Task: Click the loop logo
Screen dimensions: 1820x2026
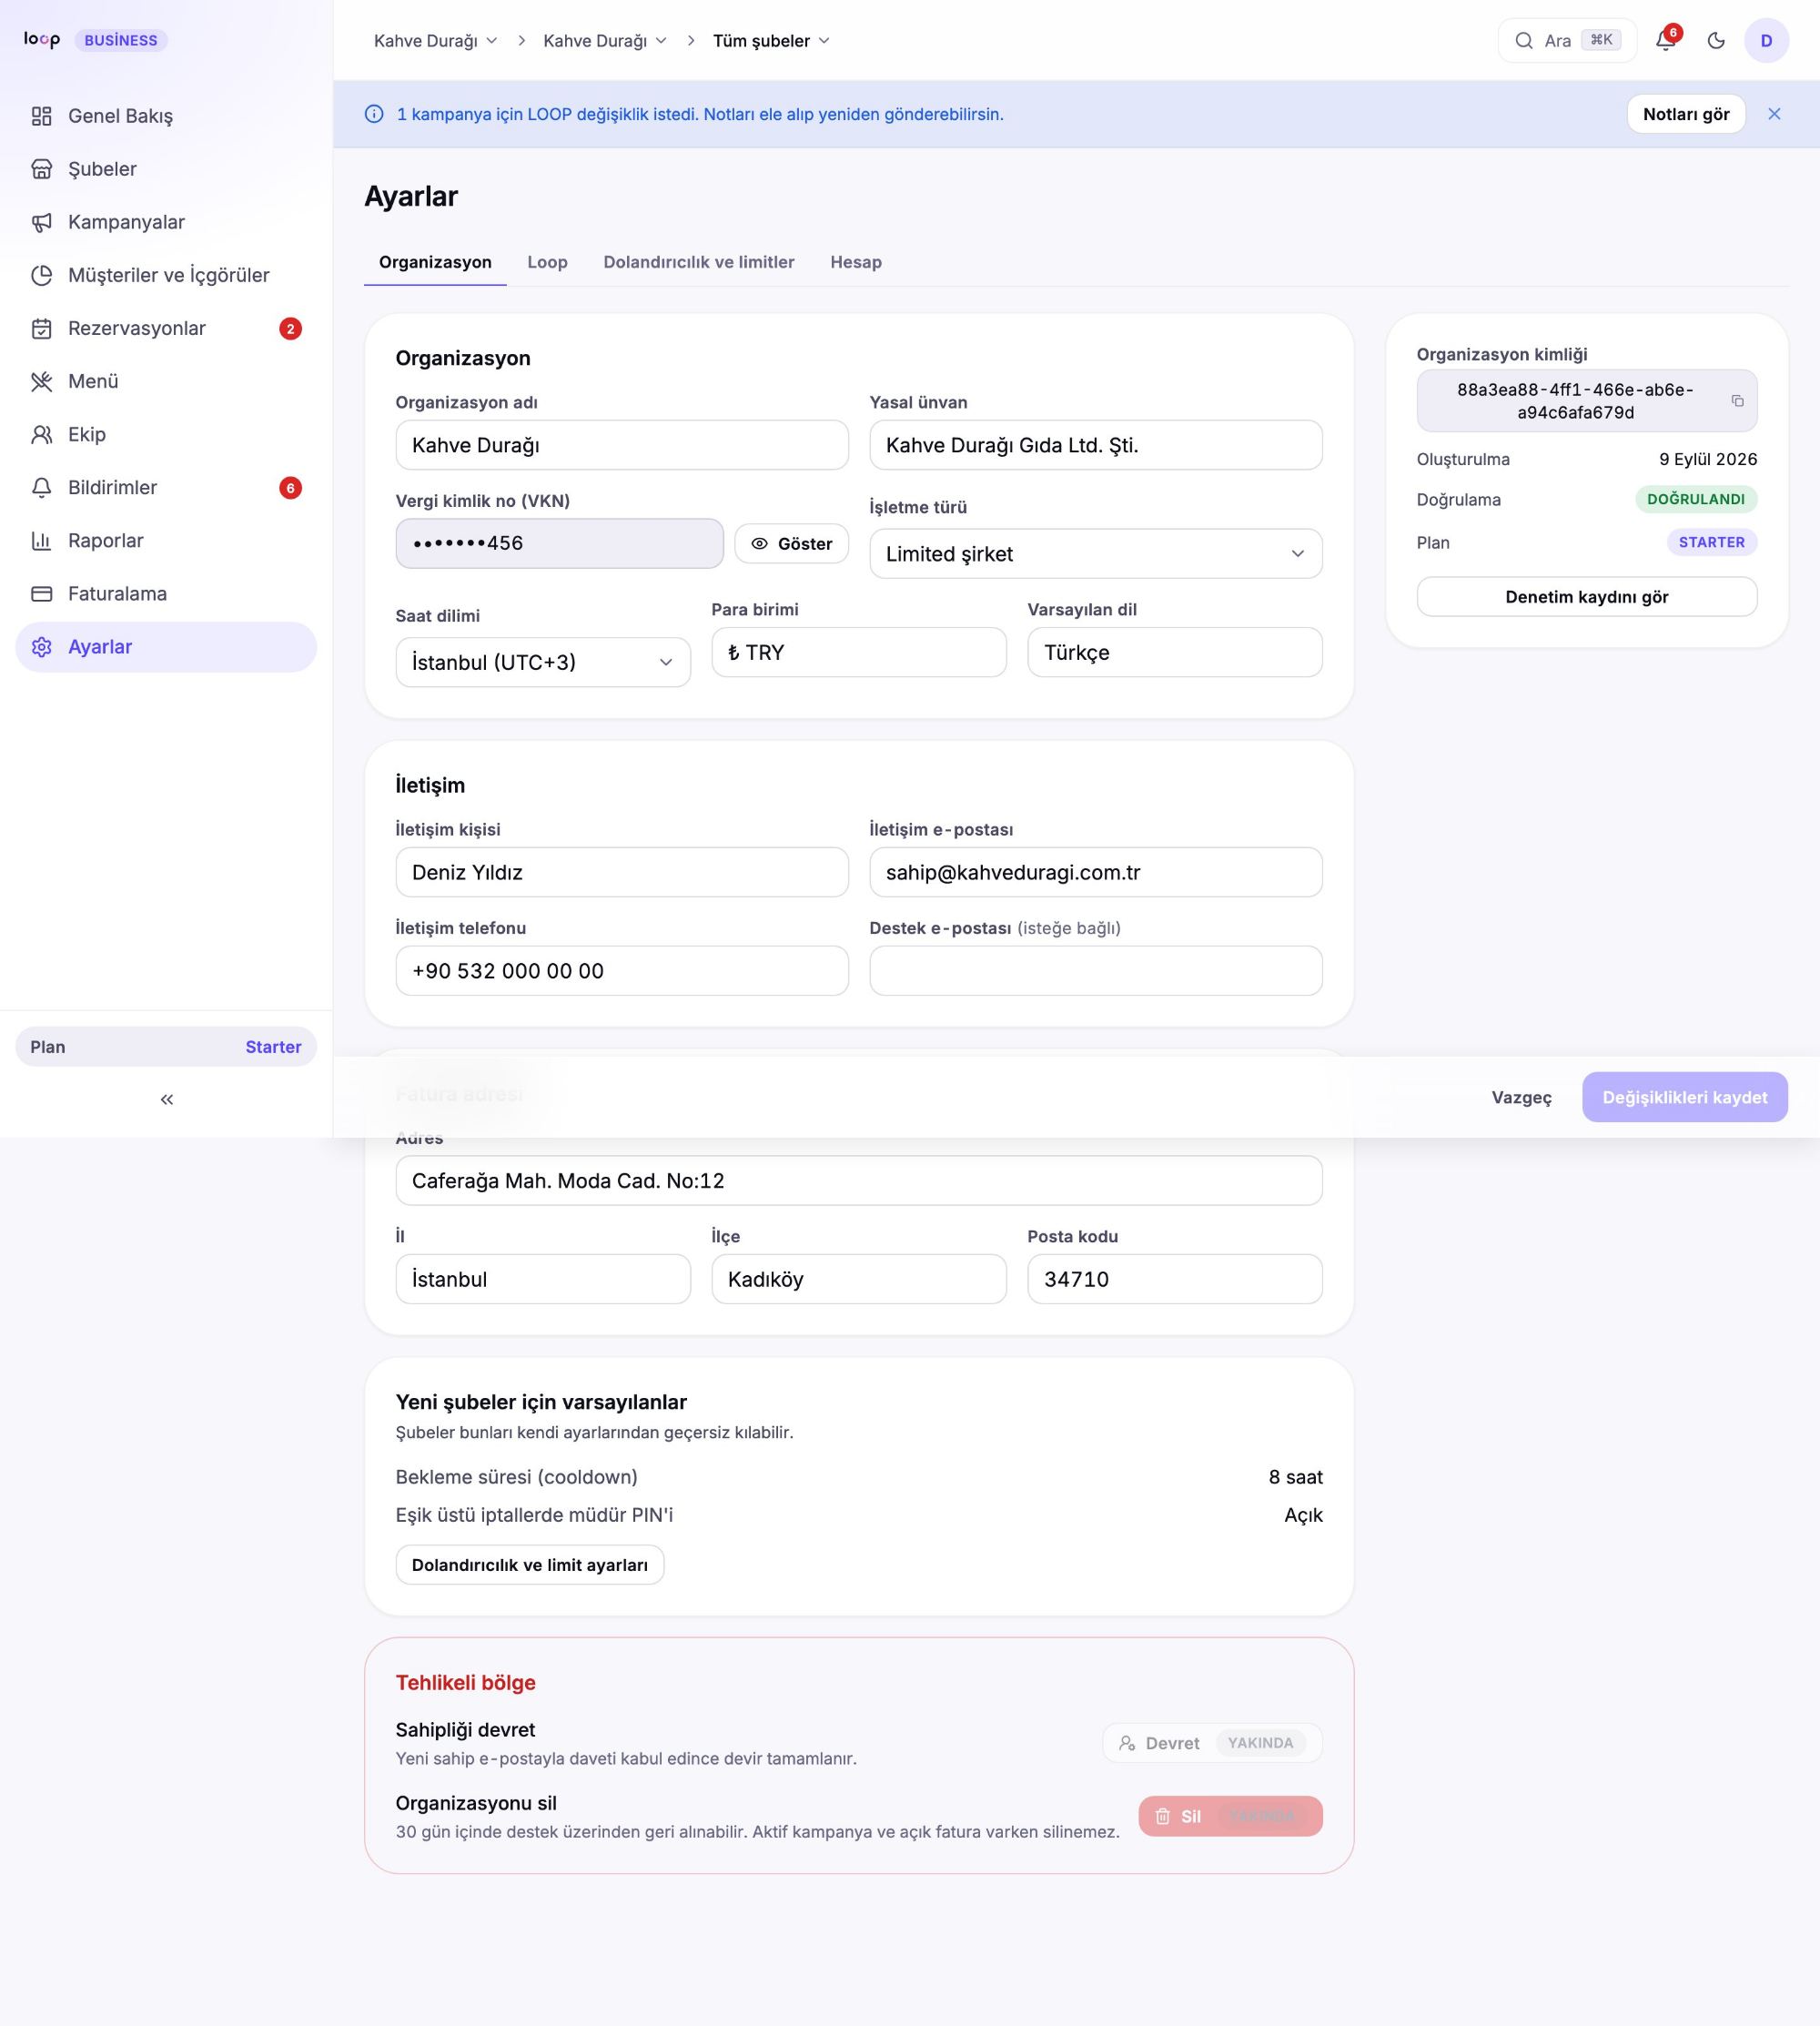Action: (x=42, y=39)
